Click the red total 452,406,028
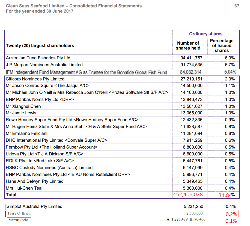Image resolution: width=250 pixels, height=226 pixels. click(x=188, y=195)
